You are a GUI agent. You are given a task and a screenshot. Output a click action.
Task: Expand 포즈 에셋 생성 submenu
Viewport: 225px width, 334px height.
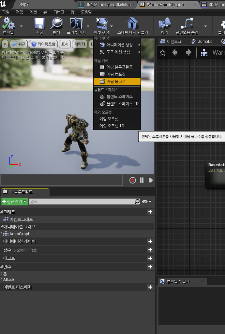pos(117,52)
